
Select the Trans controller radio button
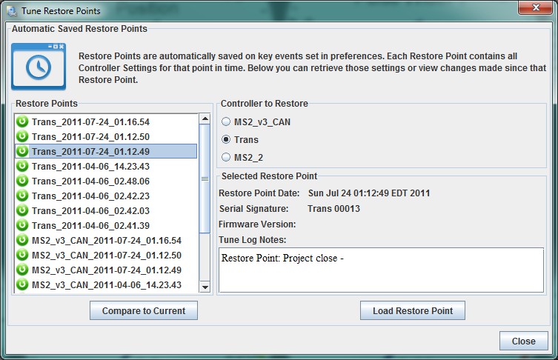[226, 139]
